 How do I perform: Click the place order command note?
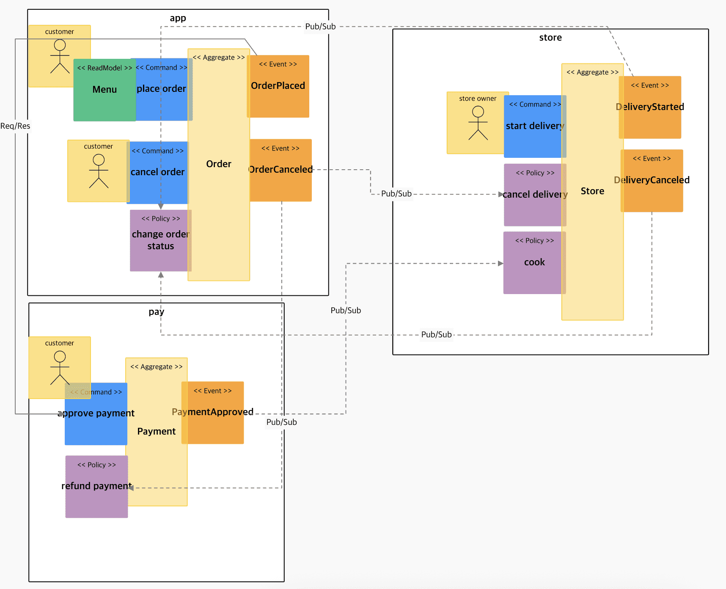tap(161, 89)
